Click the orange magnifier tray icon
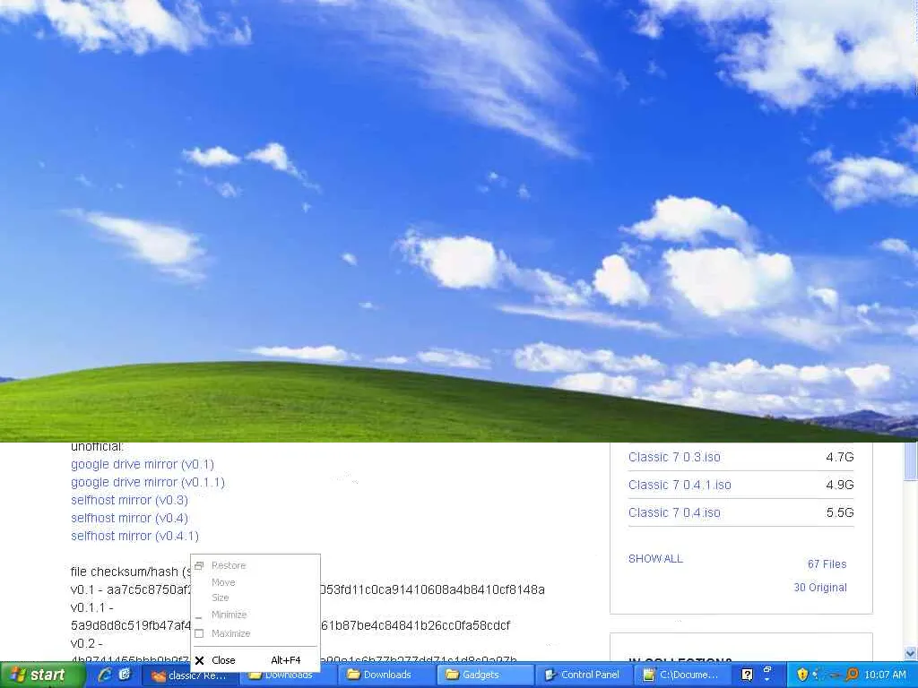Image resolution: width=918 pixels, height=688 pixels. click(852, 675)
